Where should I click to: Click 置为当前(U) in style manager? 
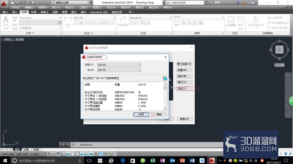[184, 64]
